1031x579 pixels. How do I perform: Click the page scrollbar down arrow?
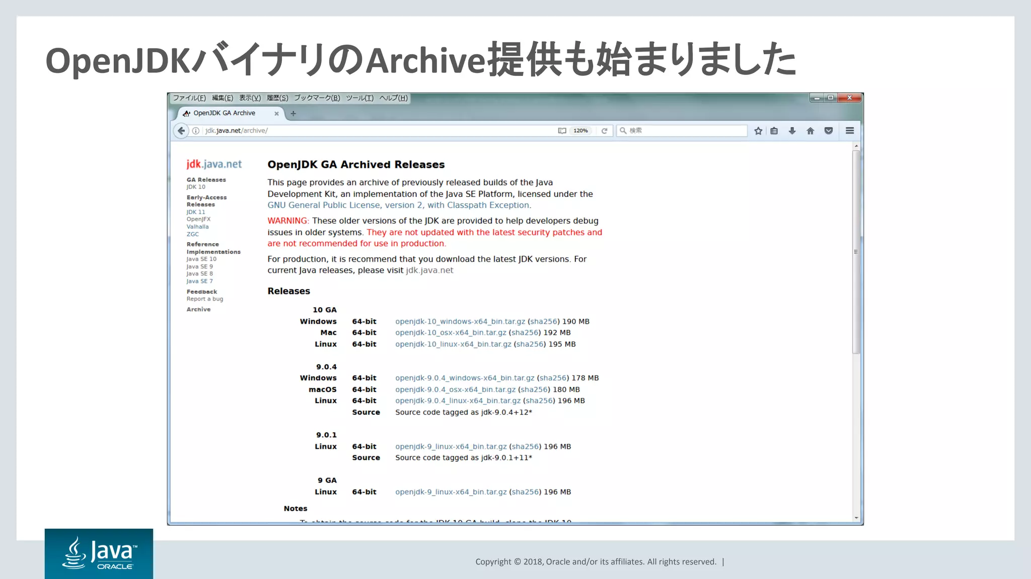tap(856, 518)
